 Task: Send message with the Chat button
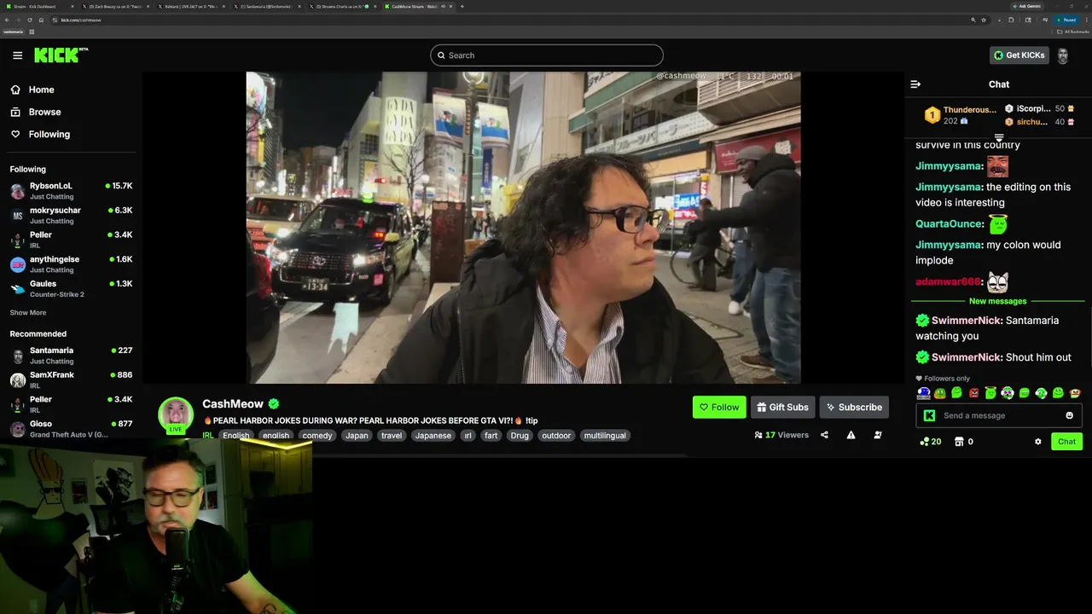1066,442
